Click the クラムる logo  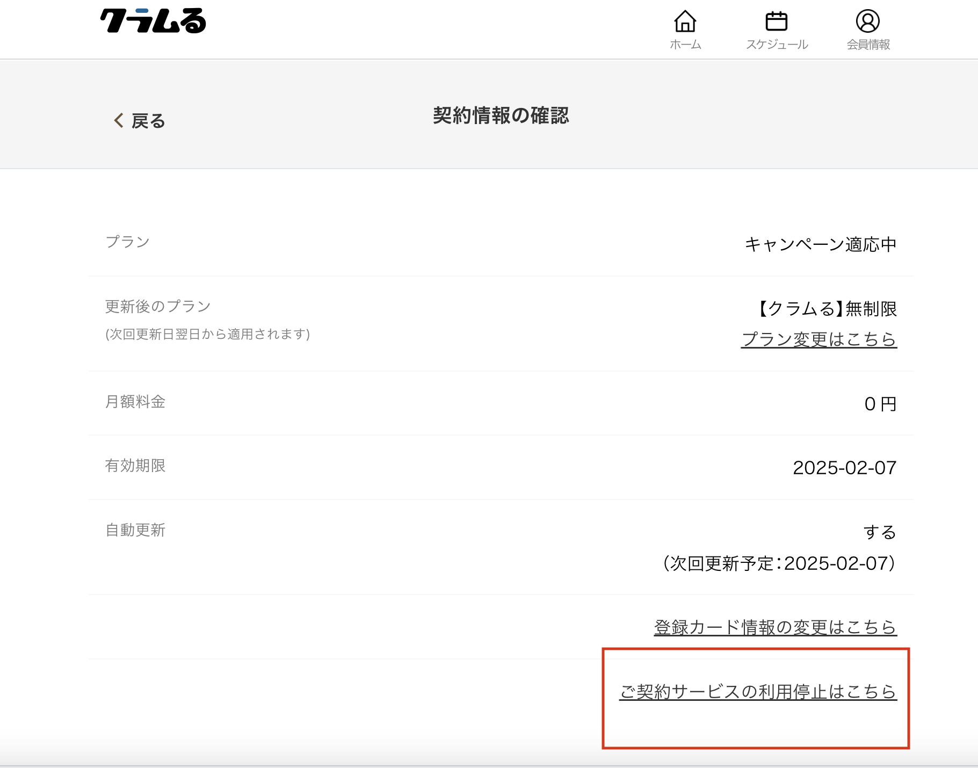153,21
